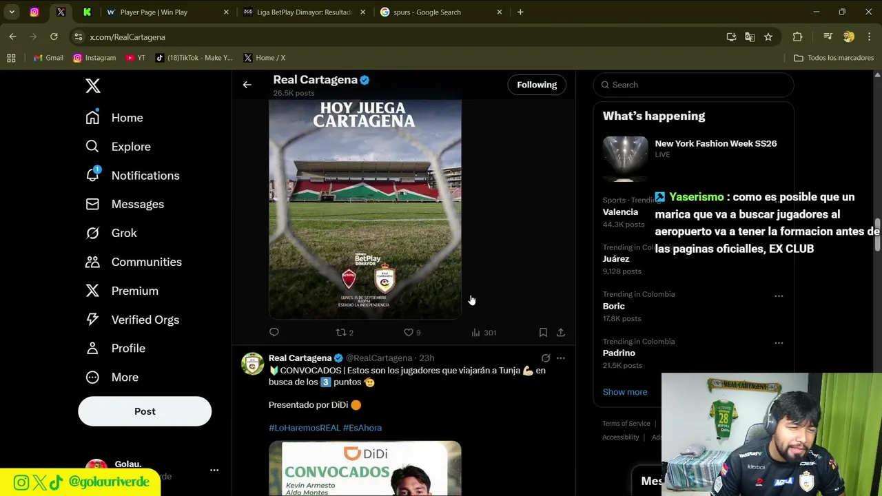Open the Juárez trending topic
This screenshot has width=882, height=496.
pyautogui.click(x=616, y=259)
